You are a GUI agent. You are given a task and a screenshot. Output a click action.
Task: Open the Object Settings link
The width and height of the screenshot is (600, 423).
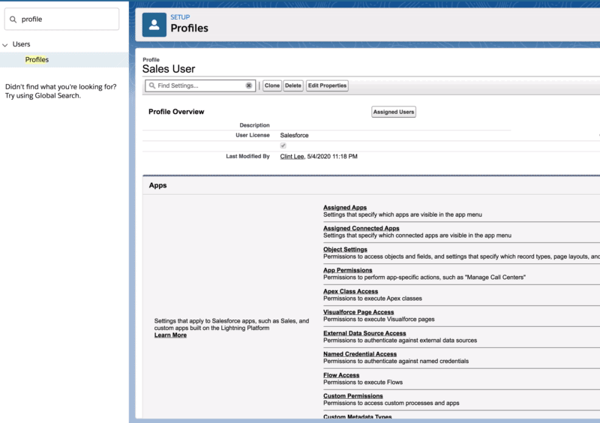[x=345, y=249]
